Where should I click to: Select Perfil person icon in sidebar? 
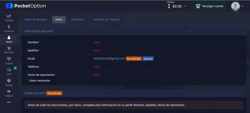pyautogui.click(x=9, y=37)
